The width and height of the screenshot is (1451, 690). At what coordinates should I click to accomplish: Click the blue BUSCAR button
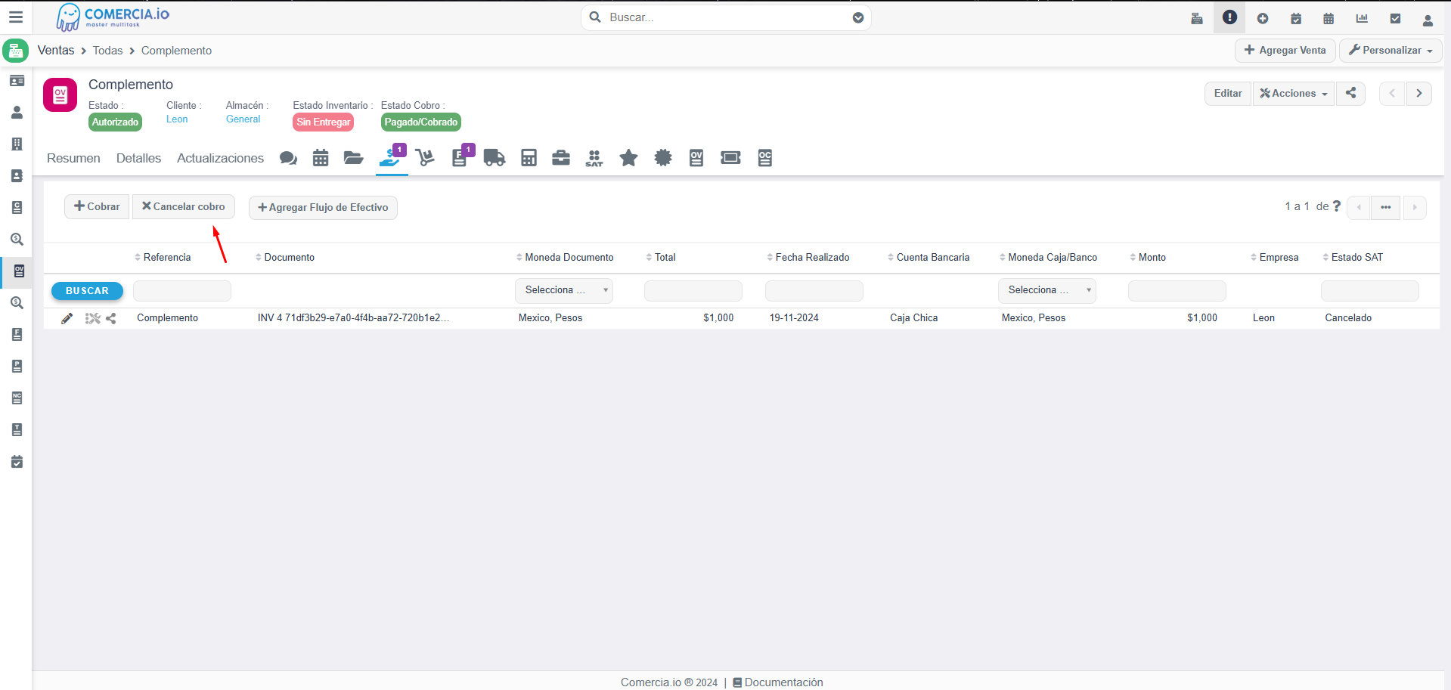click(87, 291)
